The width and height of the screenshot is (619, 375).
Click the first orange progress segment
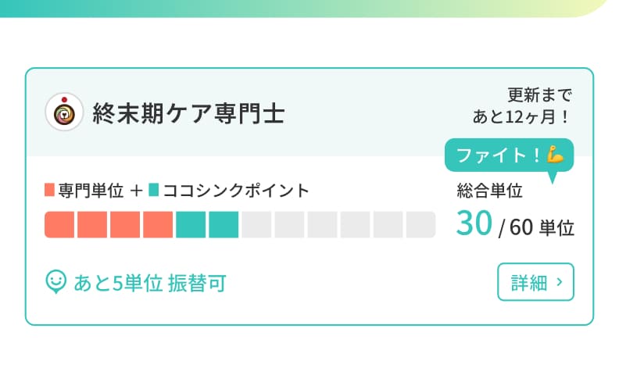click(59, 224)
